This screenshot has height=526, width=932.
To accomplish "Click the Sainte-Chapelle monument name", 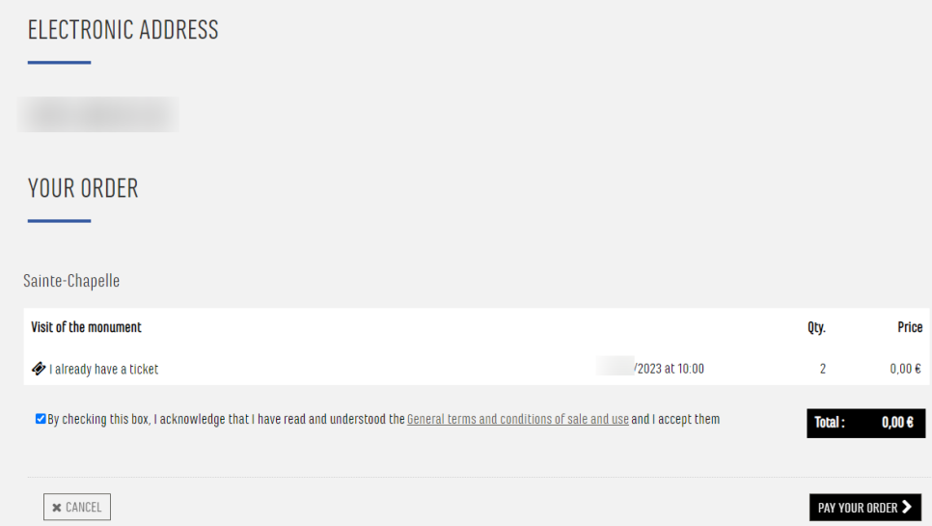I will 71,281.
